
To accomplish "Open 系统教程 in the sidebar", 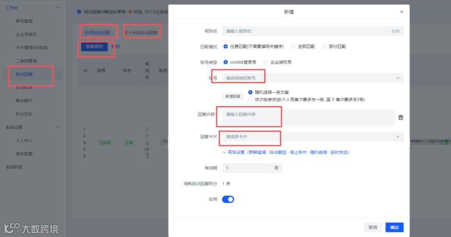I will pos(14,167).
